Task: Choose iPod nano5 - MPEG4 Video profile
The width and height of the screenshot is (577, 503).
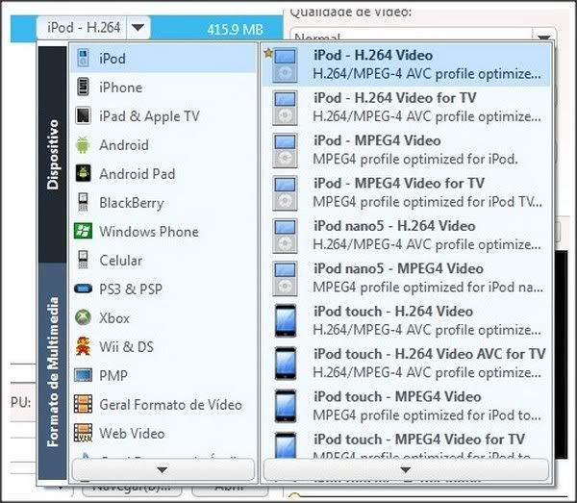Action: pyautogui.click(x=406, y=278)
